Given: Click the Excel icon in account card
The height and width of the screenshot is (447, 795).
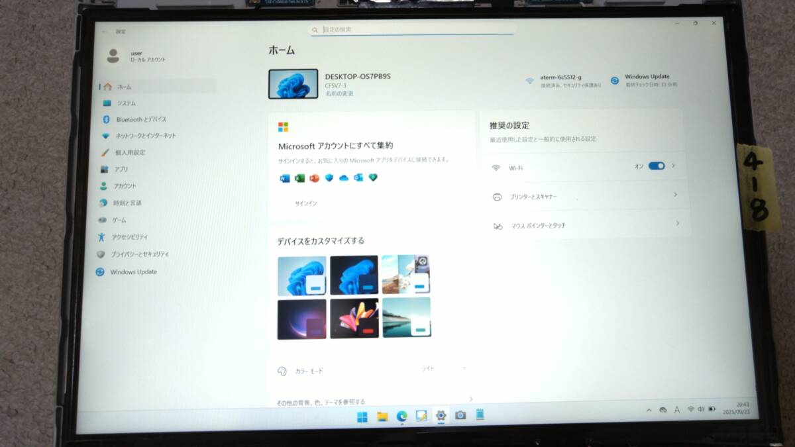Looking at the screenshot, I should (299, 178).
